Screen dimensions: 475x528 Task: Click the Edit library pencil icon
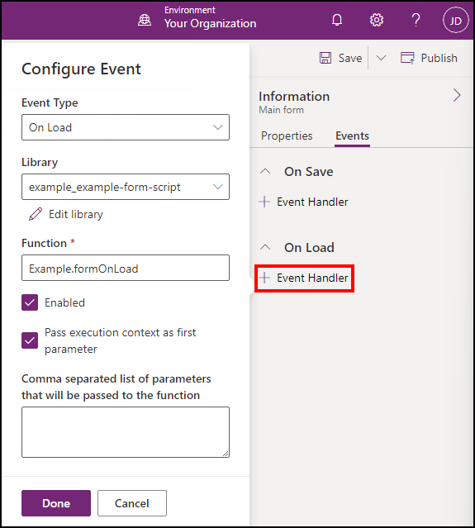tap(36, 214)
